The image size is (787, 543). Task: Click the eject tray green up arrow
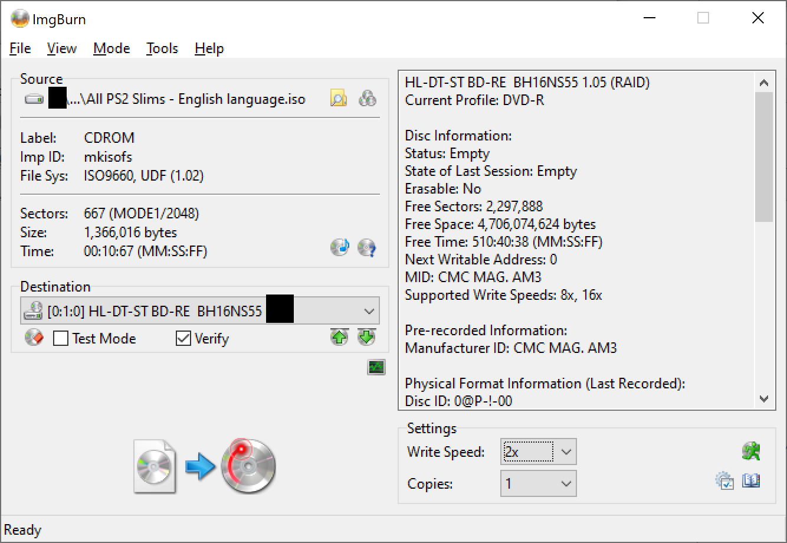click(339, 338)
